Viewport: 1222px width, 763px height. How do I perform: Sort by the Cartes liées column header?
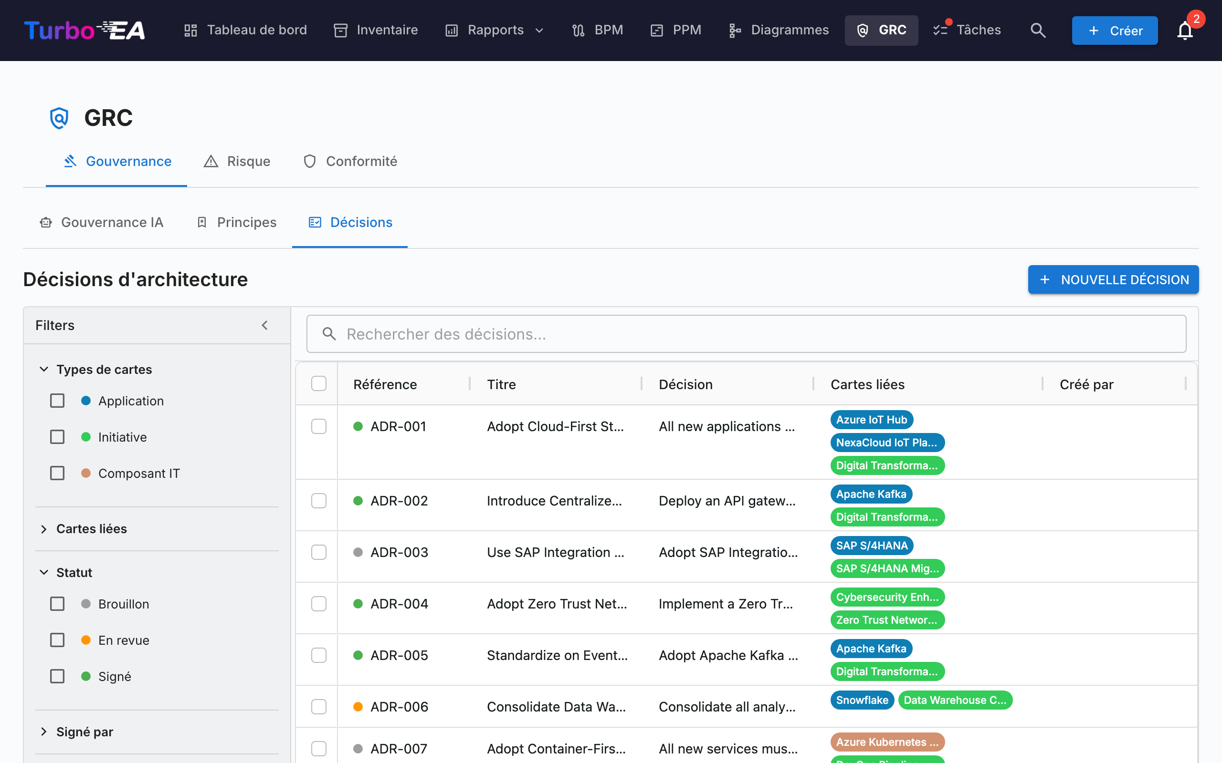tap(867, 384)
